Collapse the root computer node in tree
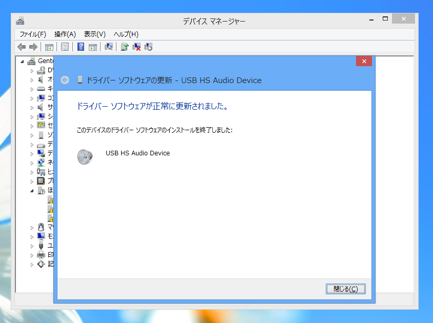Image resolution: width=433 pixels, height=323 pixels. pyautogui.click(x=23, y=62)
